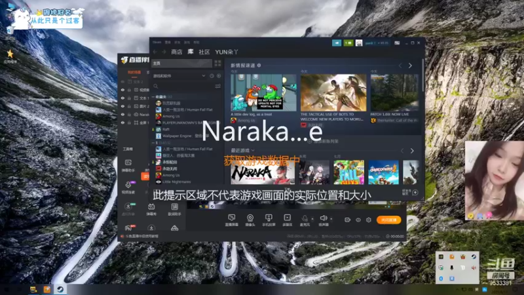The image size is (524, 295).
Task: Toggle lock on Naraka layer
Action: pos(129,114)
